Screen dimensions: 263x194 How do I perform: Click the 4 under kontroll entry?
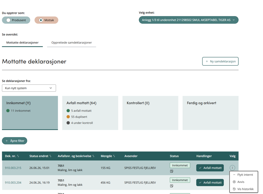(x=80, y=123)
